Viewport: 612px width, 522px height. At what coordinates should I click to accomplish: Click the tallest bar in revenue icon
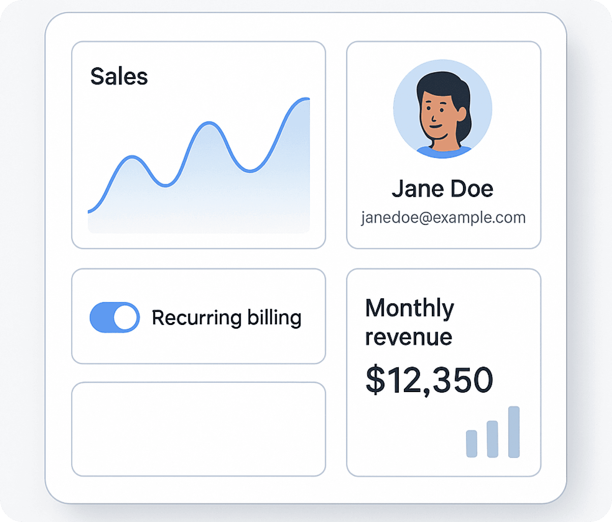tap(514, 432)
